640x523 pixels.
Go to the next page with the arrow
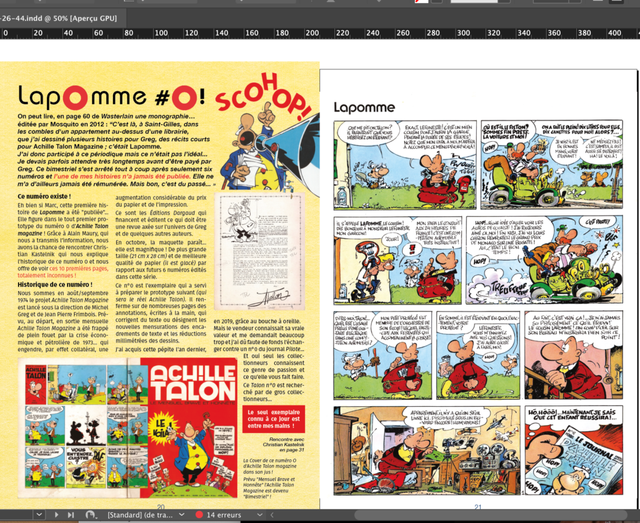56,515
